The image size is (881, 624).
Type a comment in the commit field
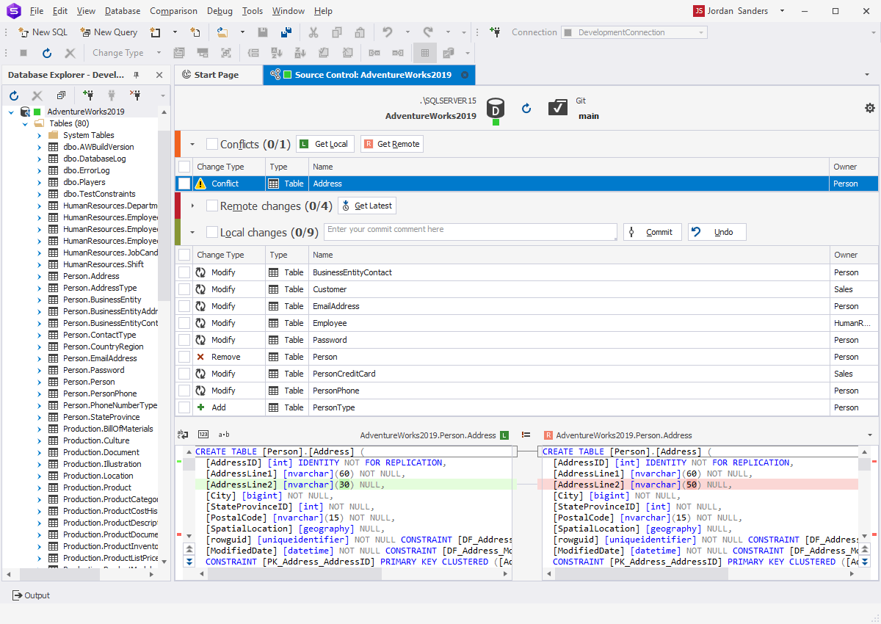pos(470,230)
